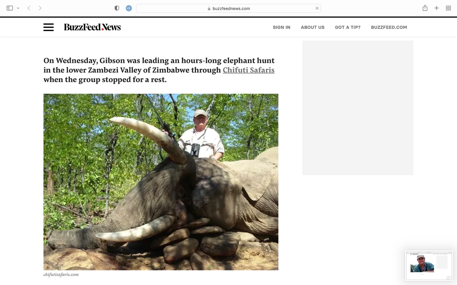The height and width of the screenshot is (285, 457).
Task: Click the elephant hunt photo
Action: [161, 182]
